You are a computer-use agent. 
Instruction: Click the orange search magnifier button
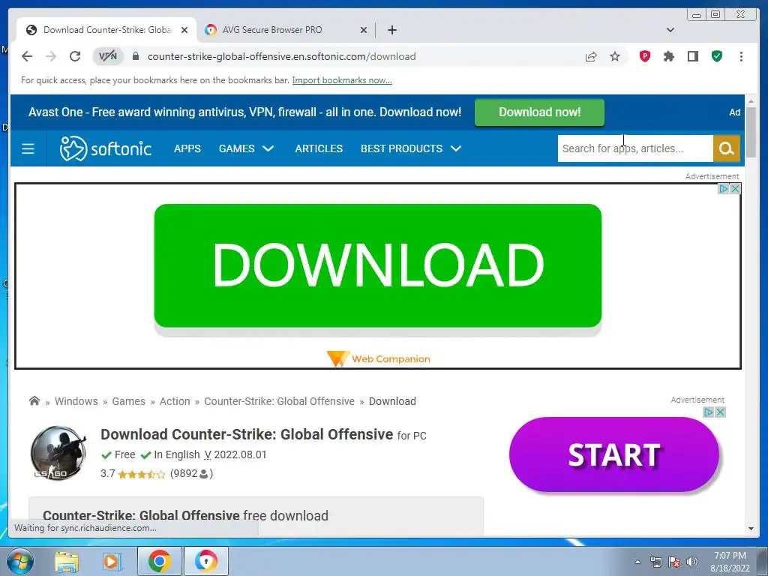pos(726,148)
